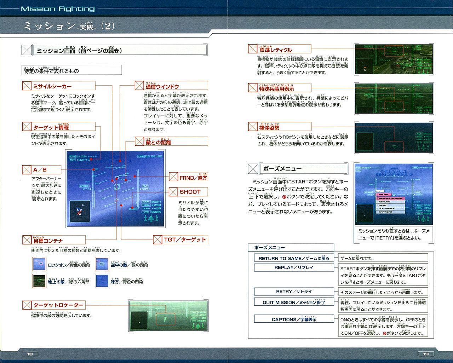Click the Mission Fighting page header

coord(58,9)
